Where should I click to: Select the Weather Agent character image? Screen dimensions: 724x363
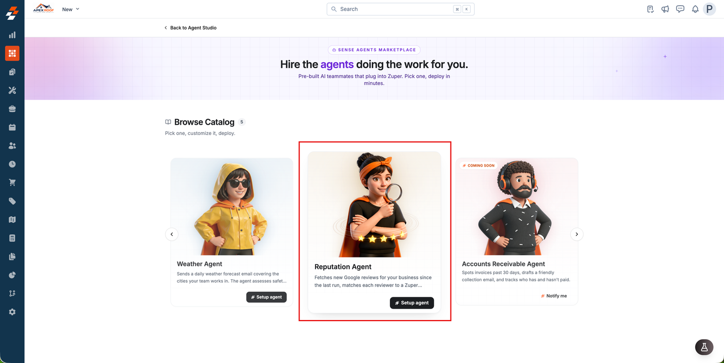(x=232, y=207)
